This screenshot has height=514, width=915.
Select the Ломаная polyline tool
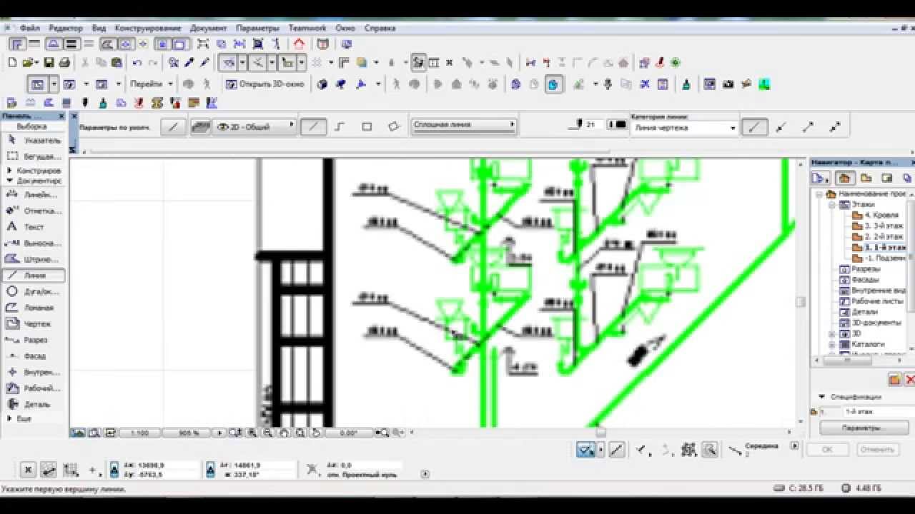(34, 308)
